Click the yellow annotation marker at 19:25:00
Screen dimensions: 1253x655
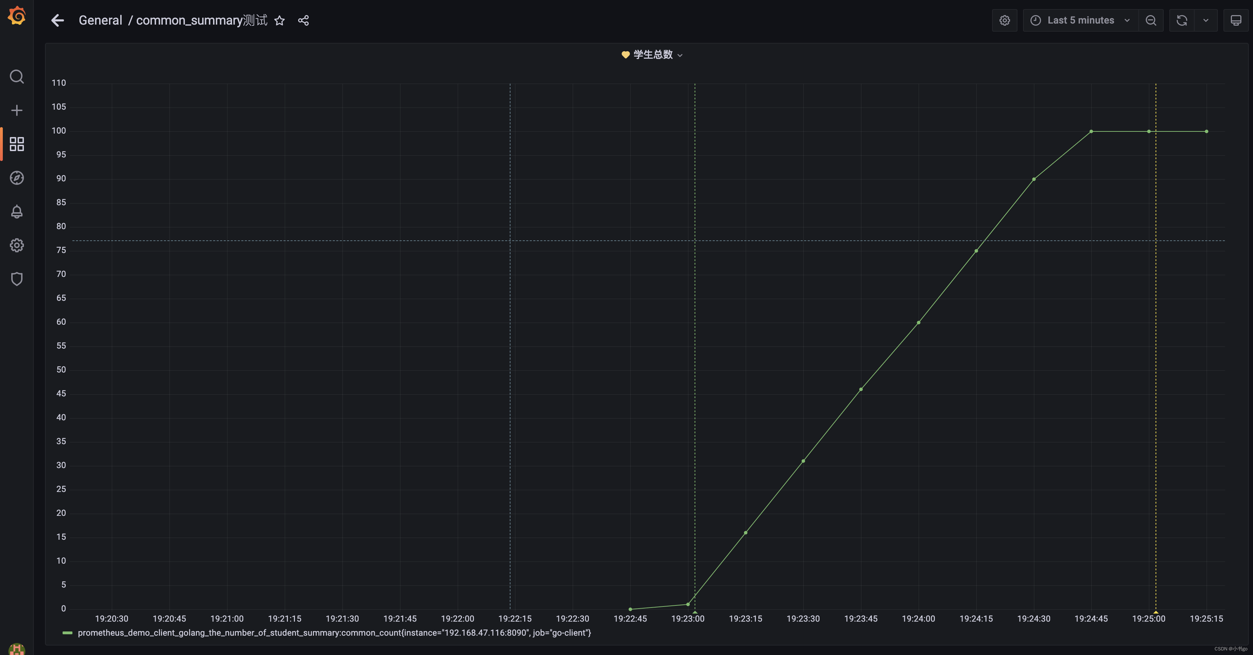pyautogui.click(x=1156, y=612)
